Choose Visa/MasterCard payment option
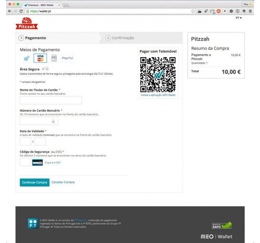260x243 pixels. pos(40,58)
